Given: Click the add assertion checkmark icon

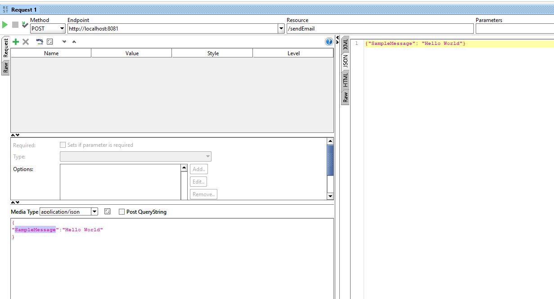Looking at the screenshot, I should coord(25,25).
